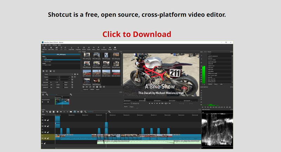Click the Redo toolbar icon
Screen dimensions: 281x152
click(x=65, y=48)
